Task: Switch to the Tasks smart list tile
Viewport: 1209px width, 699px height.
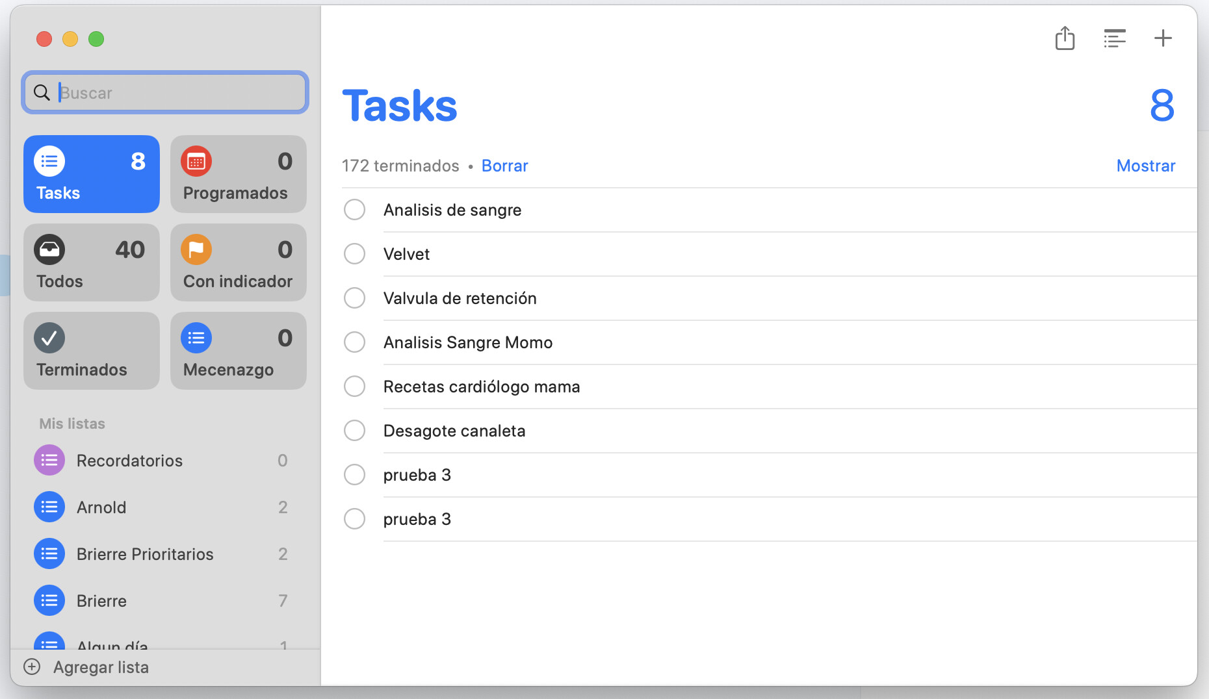Action: tap(92, 174)
